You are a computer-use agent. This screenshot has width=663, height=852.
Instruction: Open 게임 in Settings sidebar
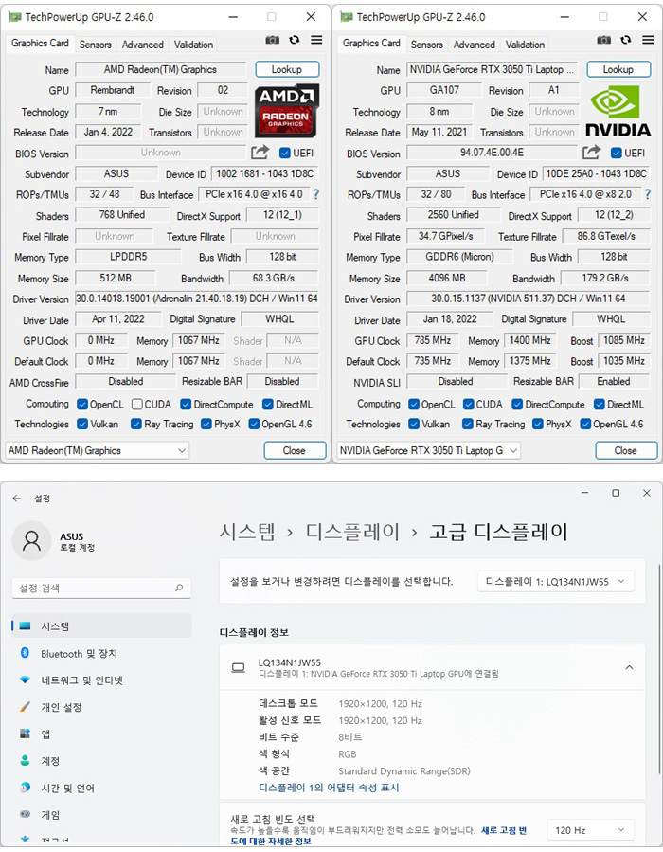[101, 814]
